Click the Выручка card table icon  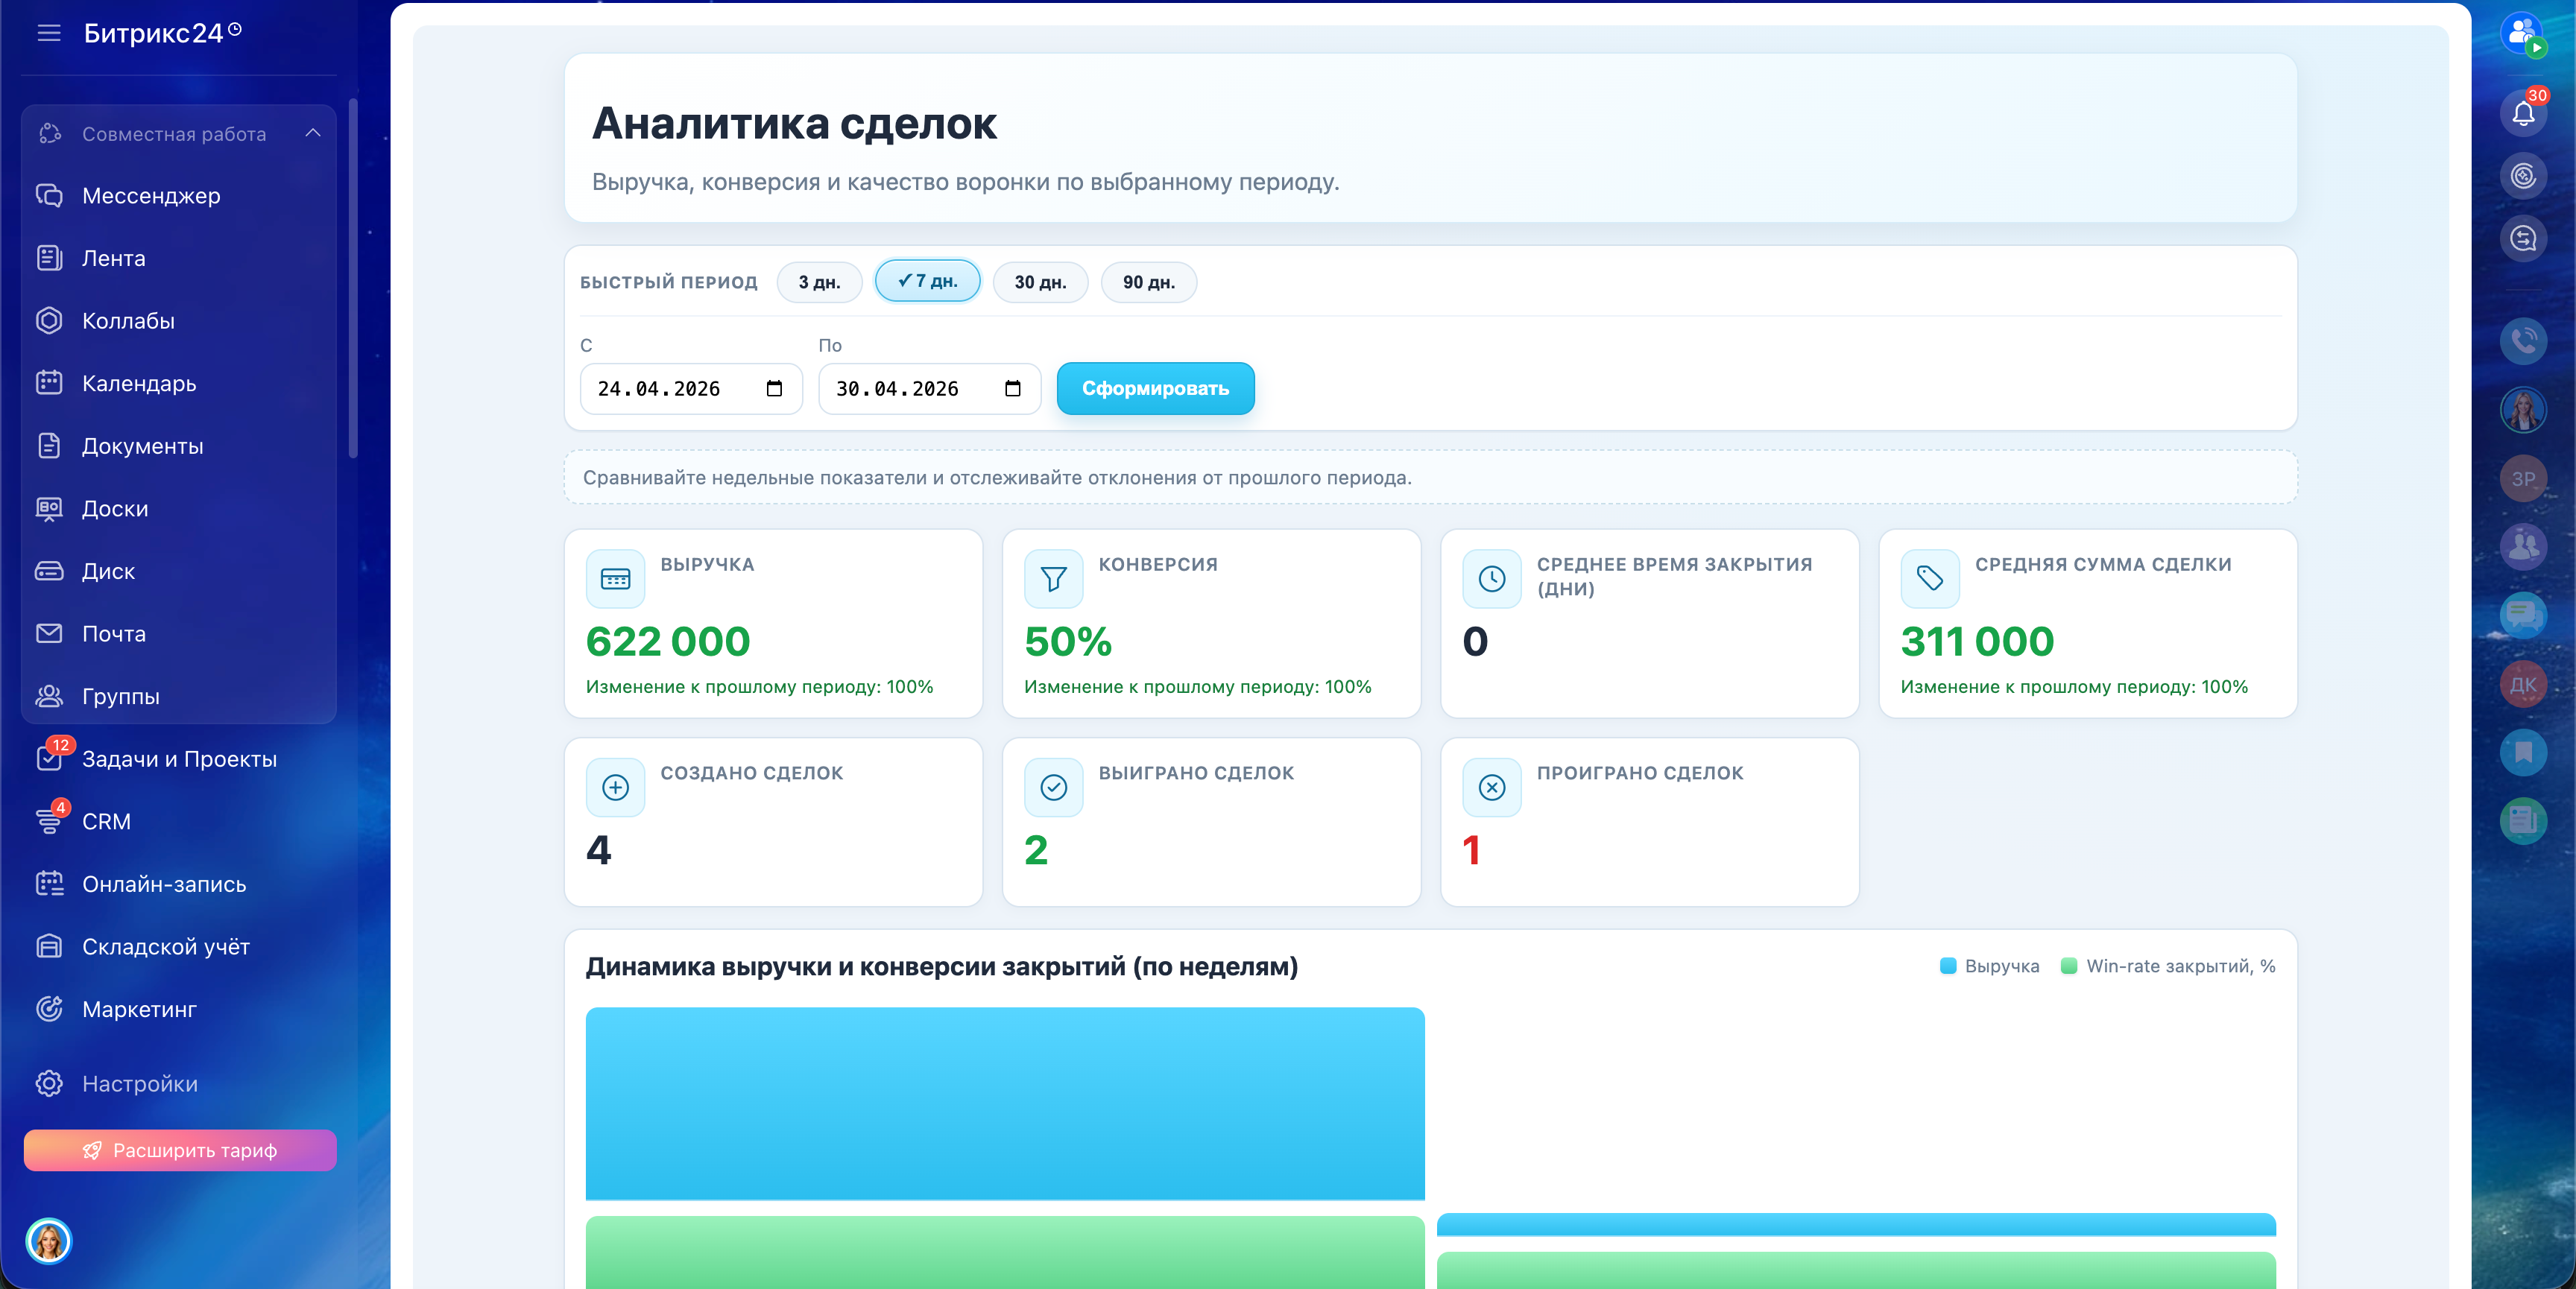click(x=615, y=578)
